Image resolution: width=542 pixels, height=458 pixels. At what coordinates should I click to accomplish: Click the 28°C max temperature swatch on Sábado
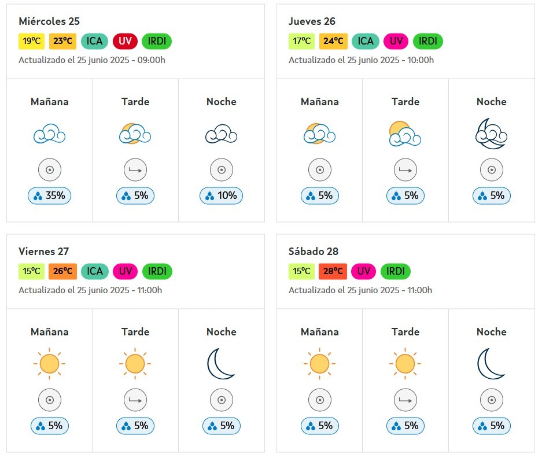333,271
